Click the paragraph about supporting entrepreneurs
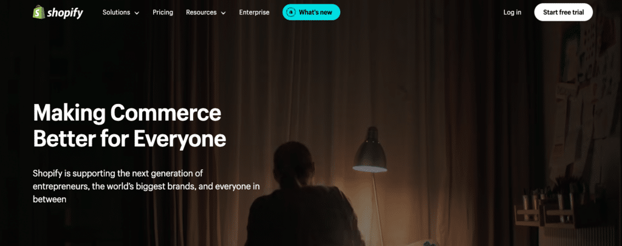 pos(146,186)
